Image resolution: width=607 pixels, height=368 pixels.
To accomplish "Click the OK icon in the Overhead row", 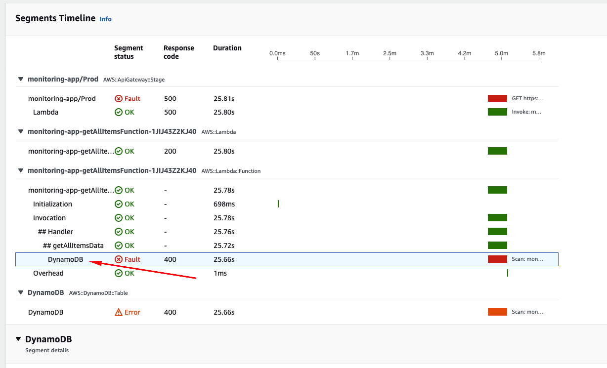I will click(118, 273).
